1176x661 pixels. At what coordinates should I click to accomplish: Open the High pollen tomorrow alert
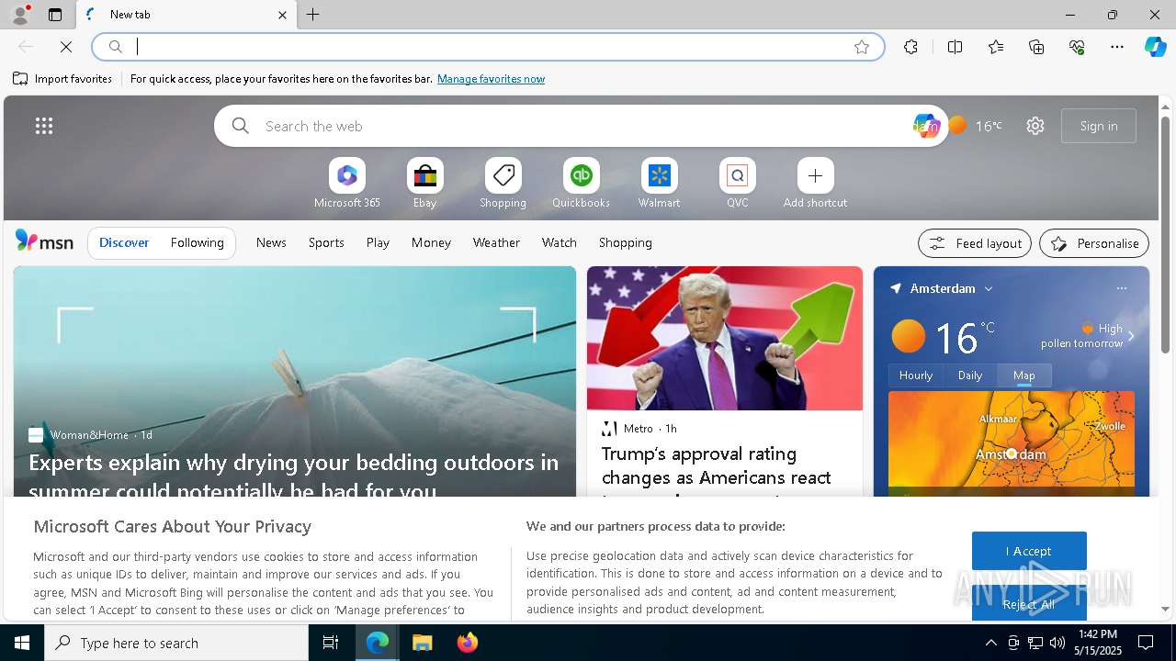tap(1082, 335)
